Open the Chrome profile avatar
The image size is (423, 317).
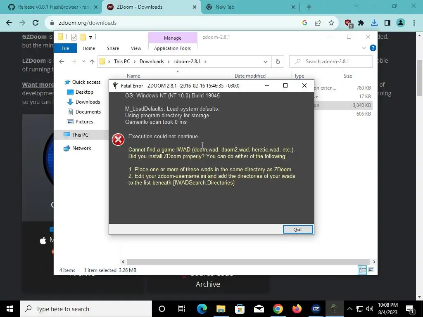401,23
